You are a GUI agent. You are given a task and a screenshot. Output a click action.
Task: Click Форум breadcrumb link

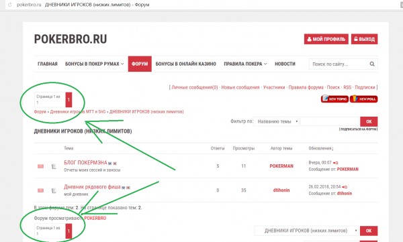pos(40,112)
